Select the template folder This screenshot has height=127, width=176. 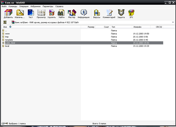(9, 40)
